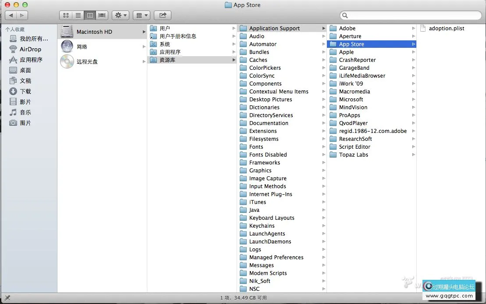Image resolution: width=486 pixels, height=304 pixels.
Task: Expand the Adobe folder arrow
Action: [413, 29]
